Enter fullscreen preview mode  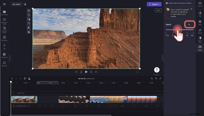(137, 72)
